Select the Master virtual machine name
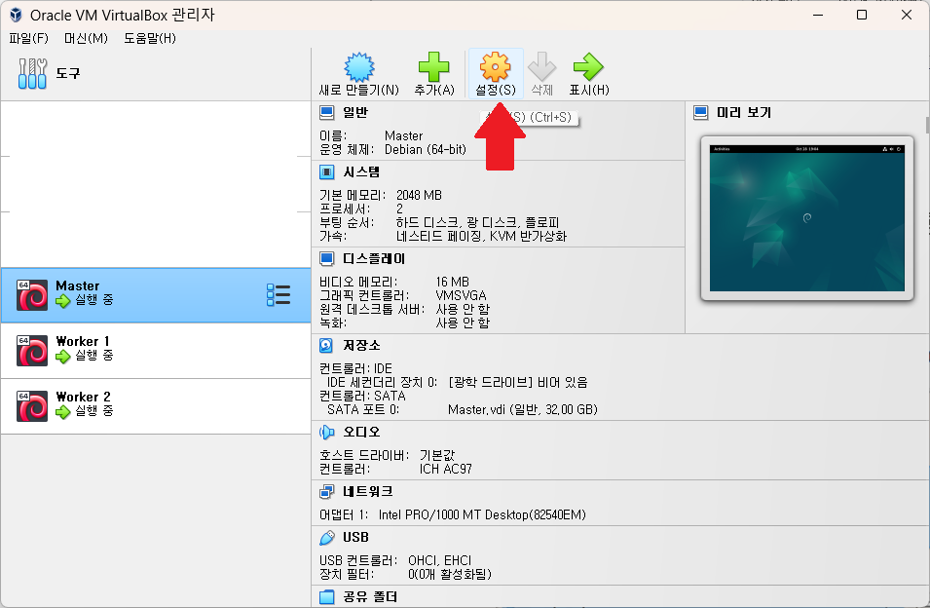 point(78,285)
